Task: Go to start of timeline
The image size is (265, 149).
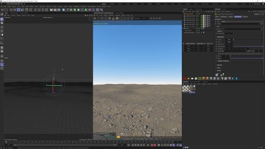Action: click(x=129, y=145)
